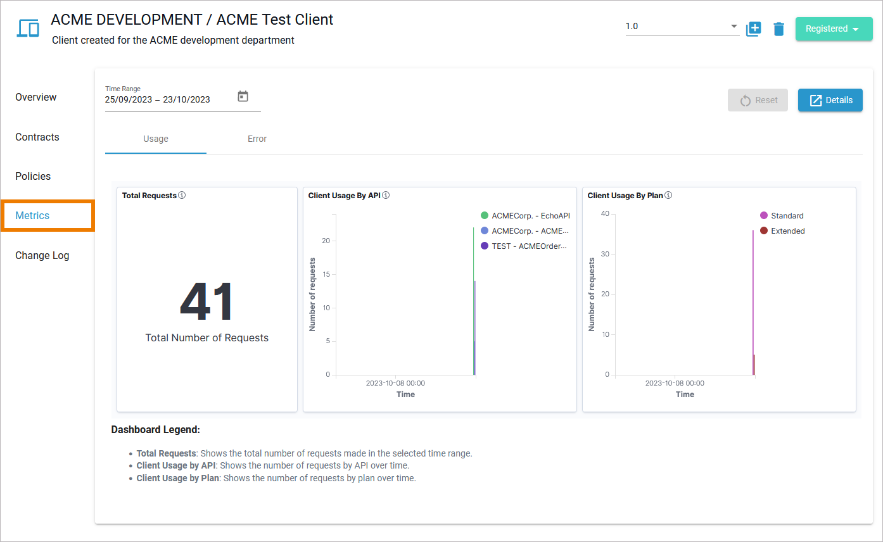The image size is (883, 542).
Task: Switch to the Error tab
Action: pos(257,139)
